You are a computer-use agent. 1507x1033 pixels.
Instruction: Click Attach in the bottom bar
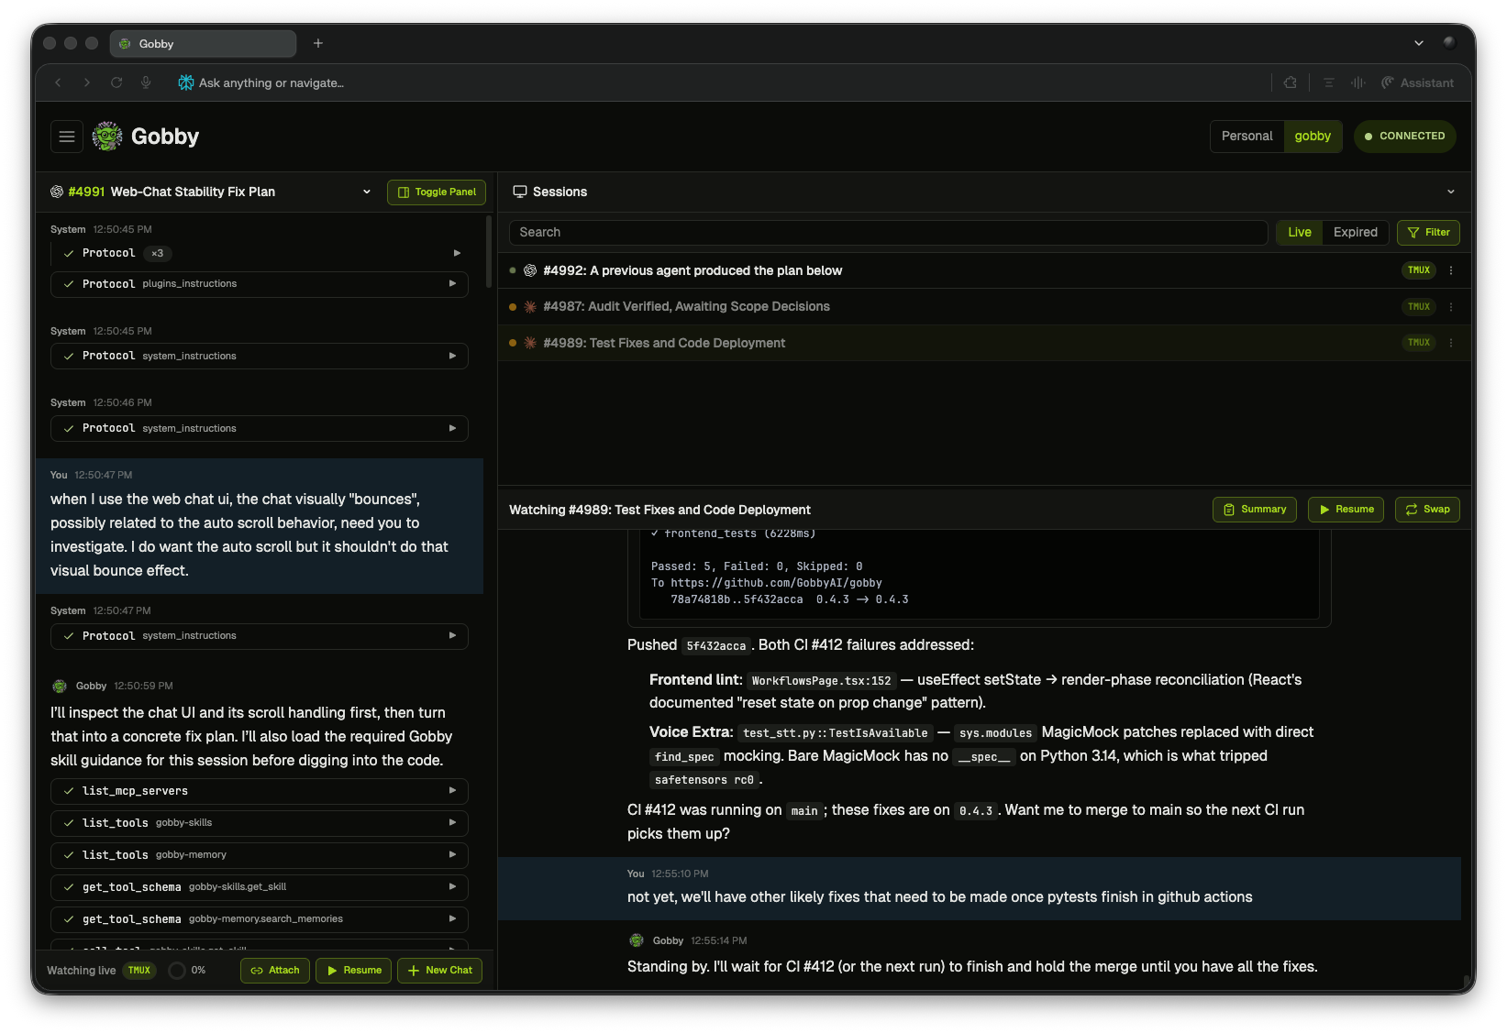point(275,971)
